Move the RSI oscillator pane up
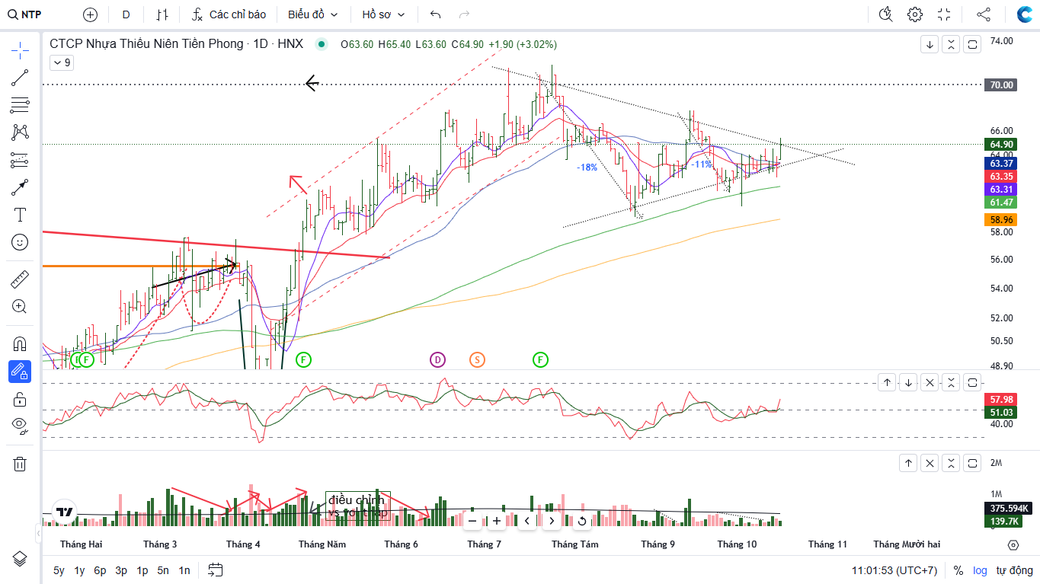1040x584 pixels. coord(887,382)
